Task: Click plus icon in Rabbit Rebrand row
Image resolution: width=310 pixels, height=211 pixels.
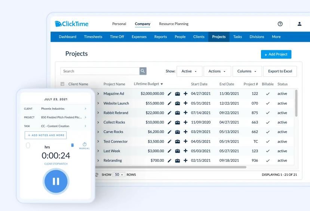Action: pyautogui.click(x=185, y=113)
